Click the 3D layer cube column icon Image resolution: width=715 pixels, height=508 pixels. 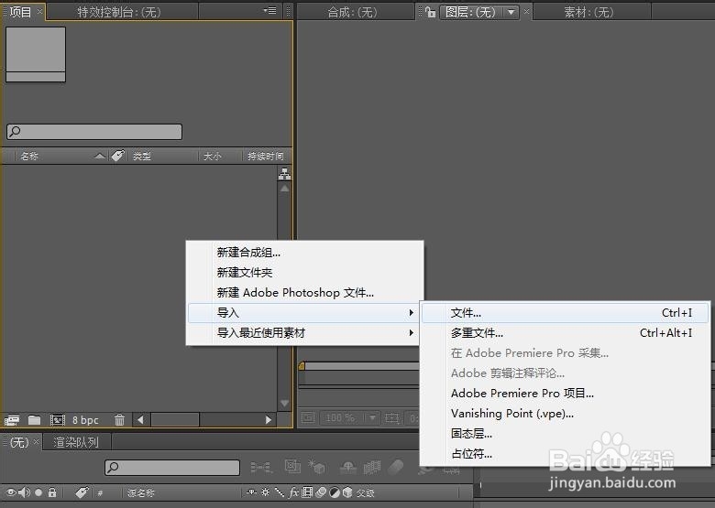tap(347, 492)
